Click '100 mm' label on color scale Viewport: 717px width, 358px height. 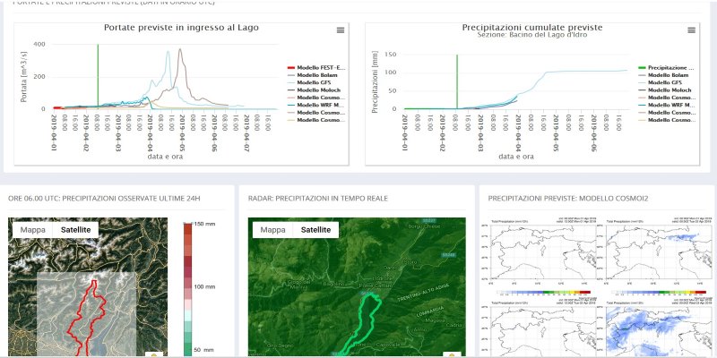[x=203, y=286]
